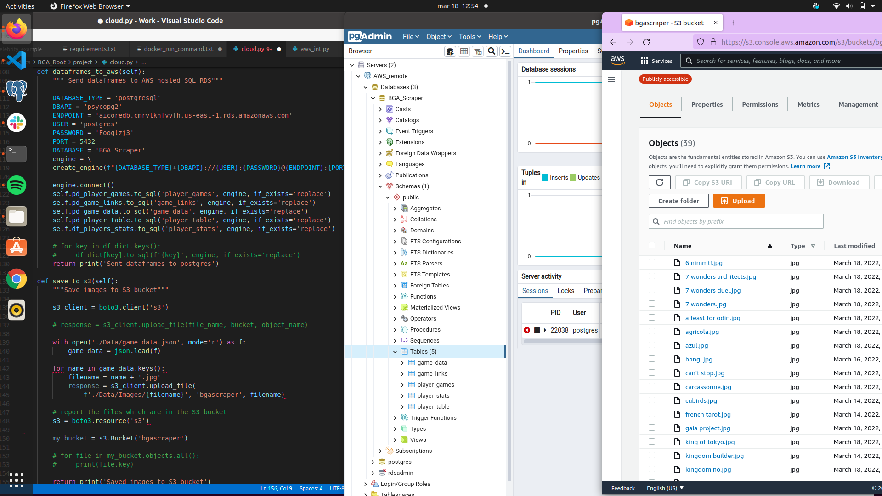Open the pgAdmin Tools menu
The image size is (882, 496).
pos(469,37)
